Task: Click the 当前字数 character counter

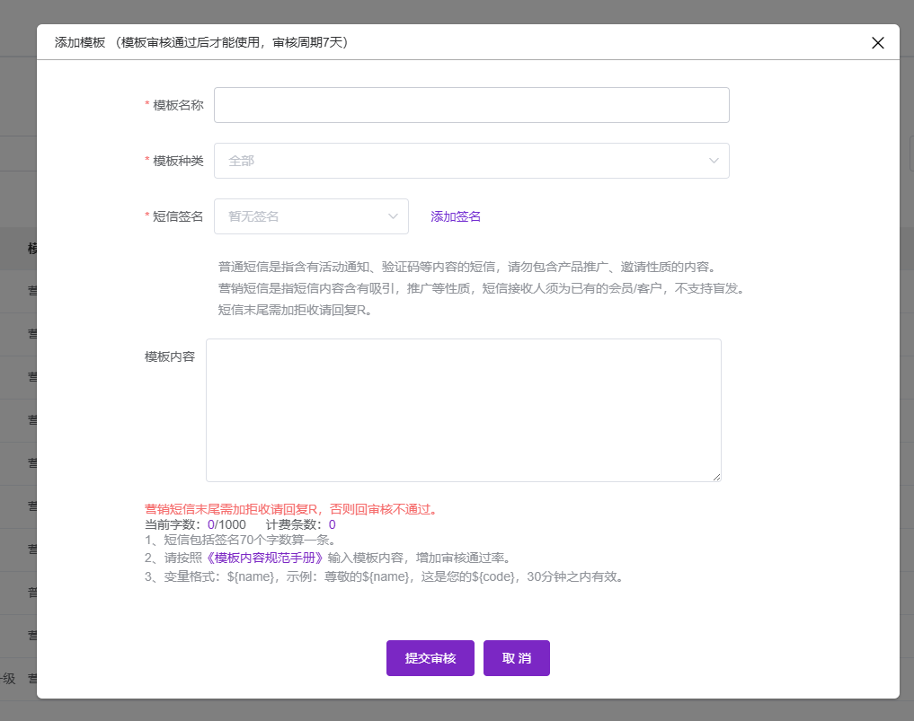Action: [x=194, y=524]
